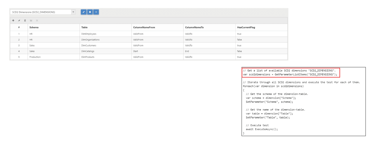Click the grid toolbar save disk icon
Screen dimensions: 375x144
(x=31, y=21)
